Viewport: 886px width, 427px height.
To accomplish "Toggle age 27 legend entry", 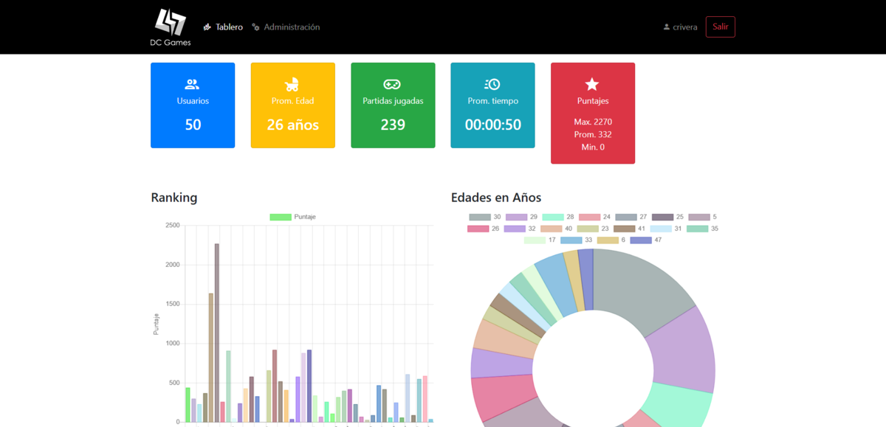I will (631, 217).
